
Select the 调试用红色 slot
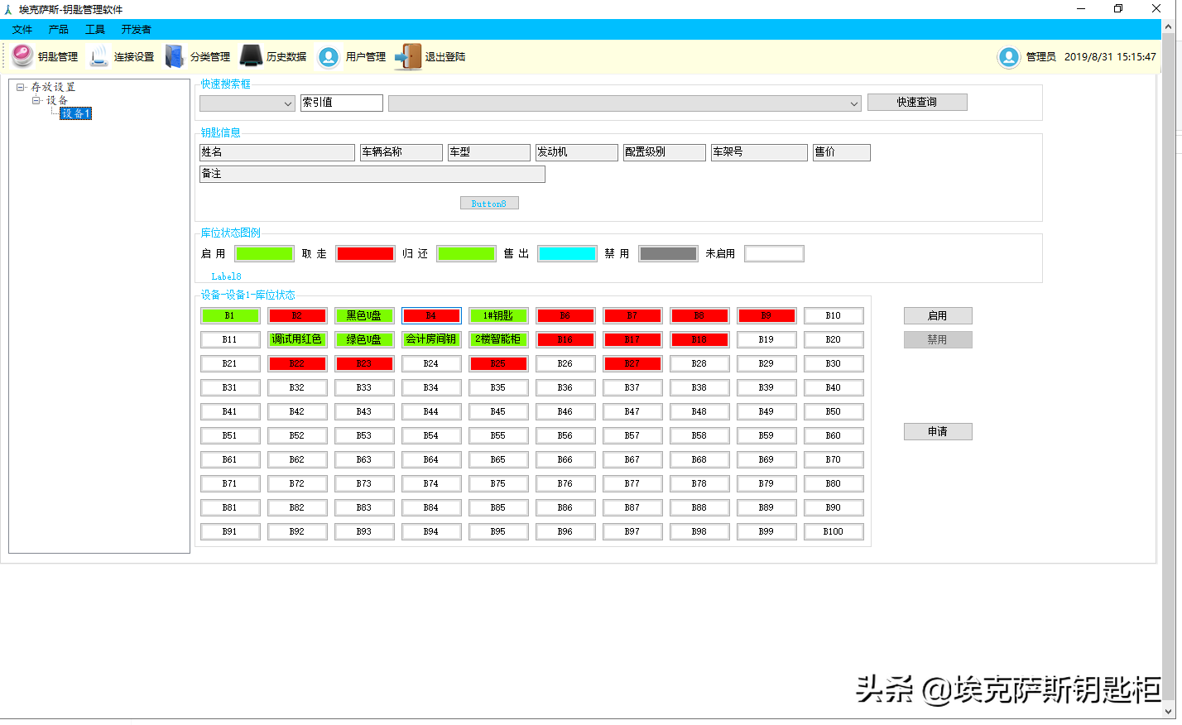297,339
